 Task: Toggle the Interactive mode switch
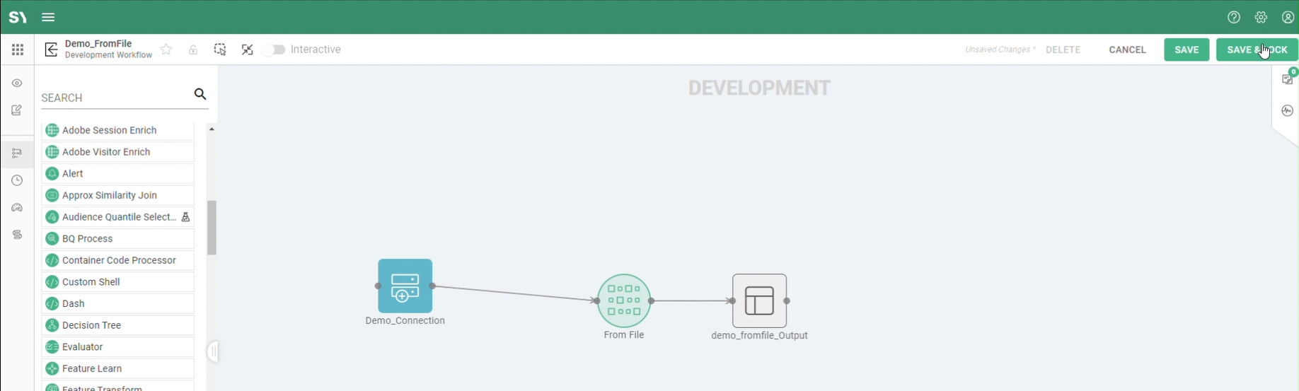277,49
